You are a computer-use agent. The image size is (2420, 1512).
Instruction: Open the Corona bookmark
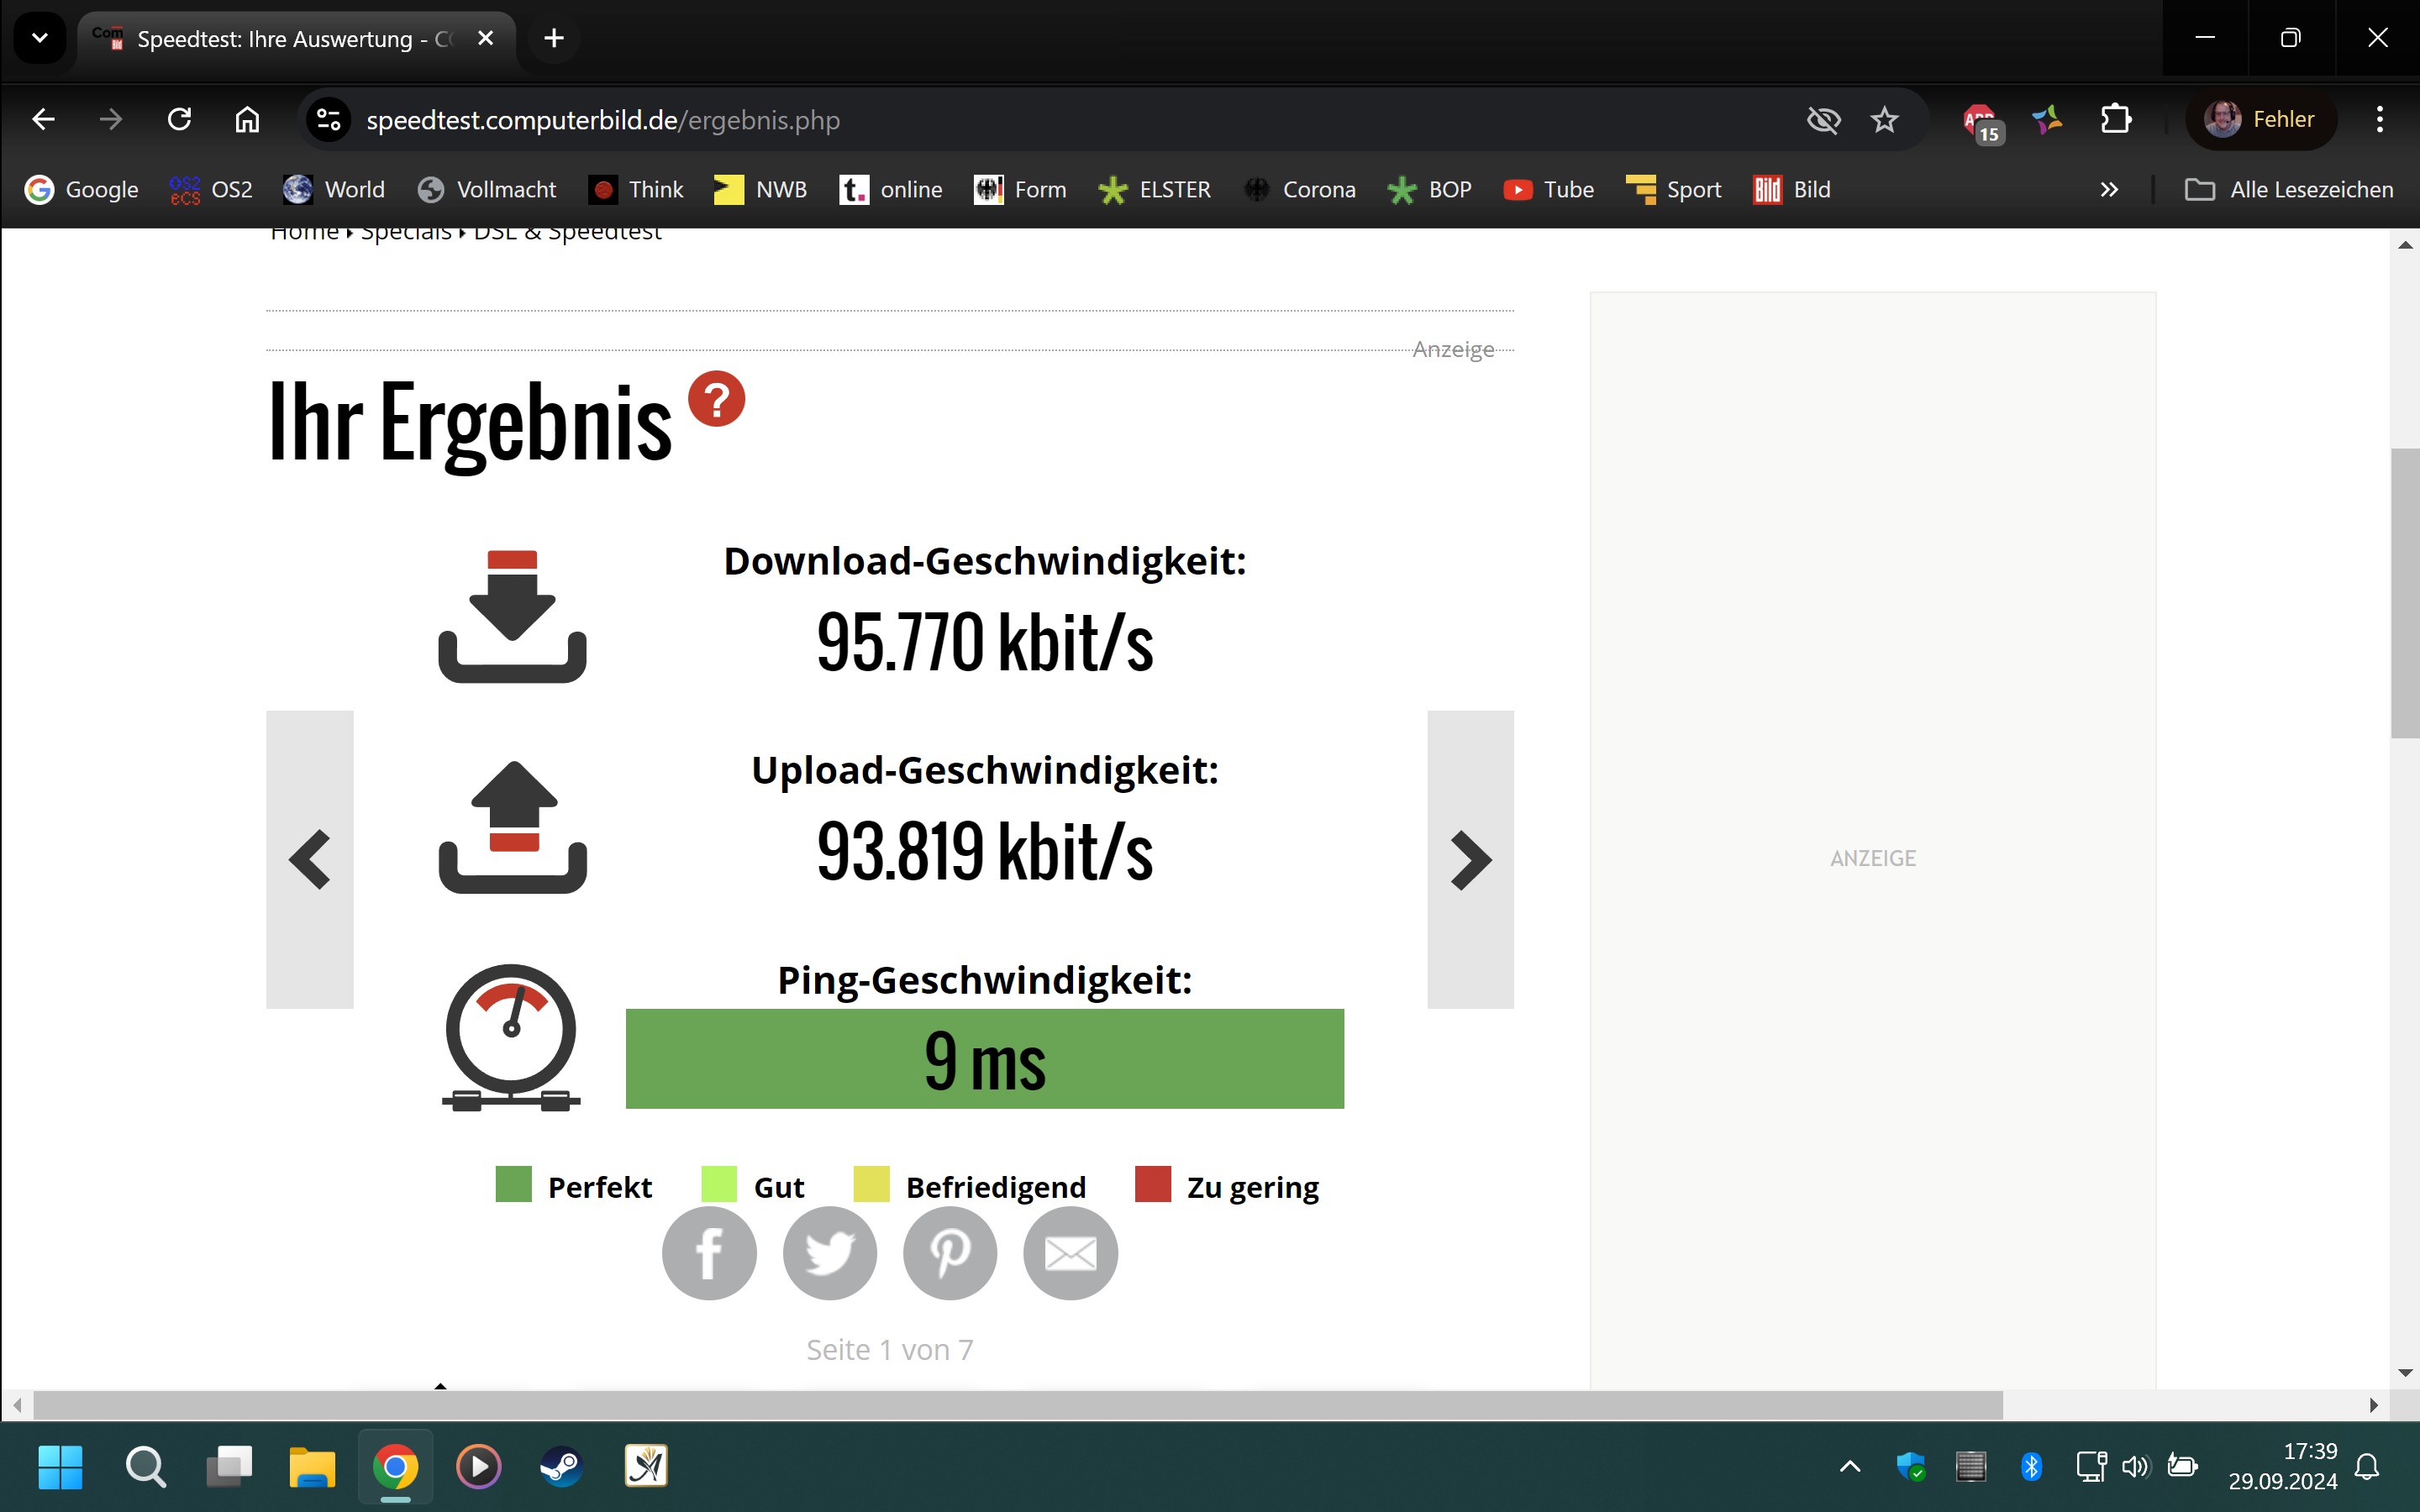1299,189
